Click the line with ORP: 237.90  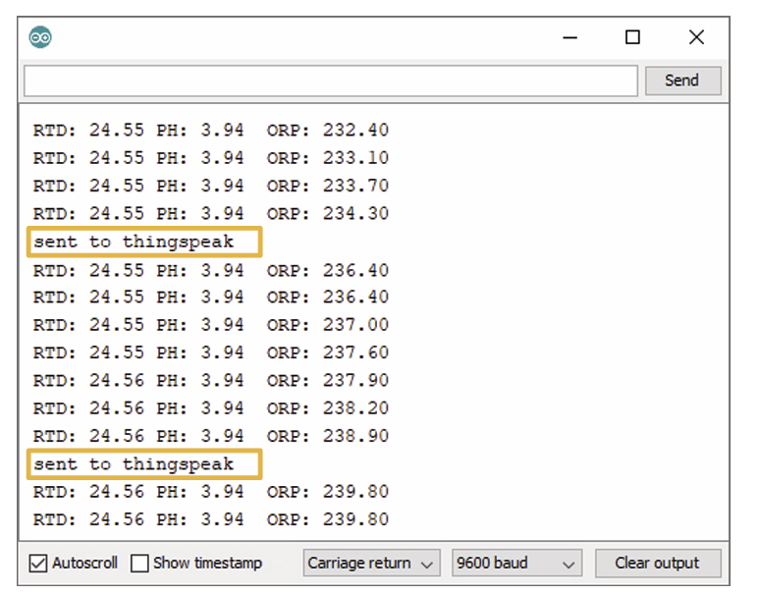(211, 380)
